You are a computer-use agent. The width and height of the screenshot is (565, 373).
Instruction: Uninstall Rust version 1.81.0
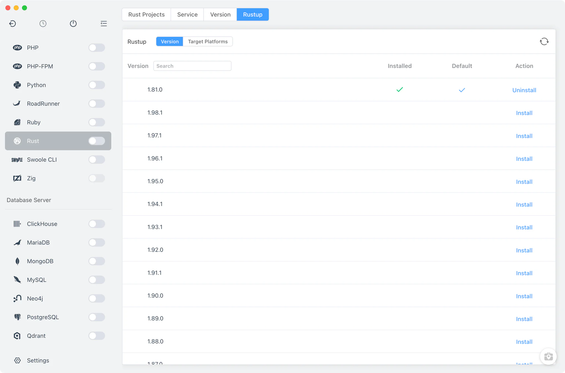tap(524, 90)
